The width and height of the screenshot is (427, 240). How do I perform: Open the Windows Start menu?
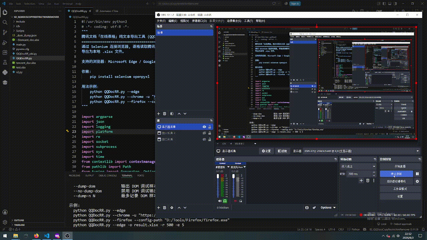5,236
